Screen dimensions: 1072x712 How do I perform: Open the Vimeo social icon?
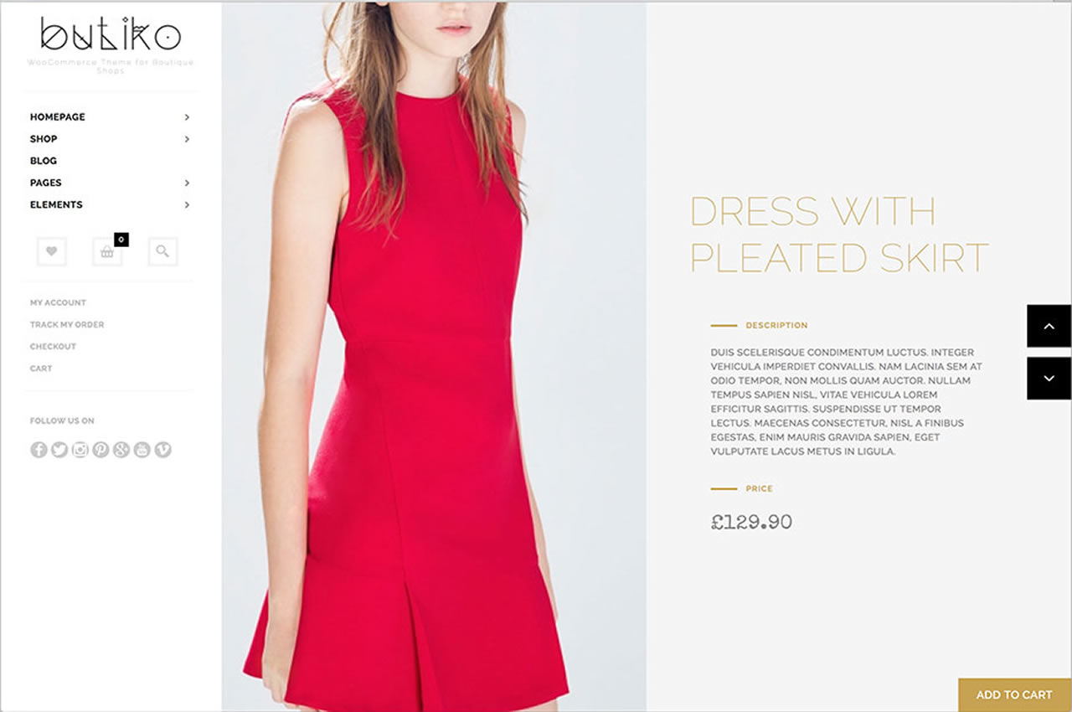(163, 450)
